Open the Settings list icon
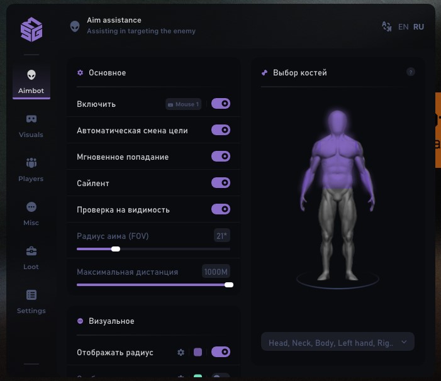Image resolution: width=441 pixels, height=381 pixels. tap(31, 295)
